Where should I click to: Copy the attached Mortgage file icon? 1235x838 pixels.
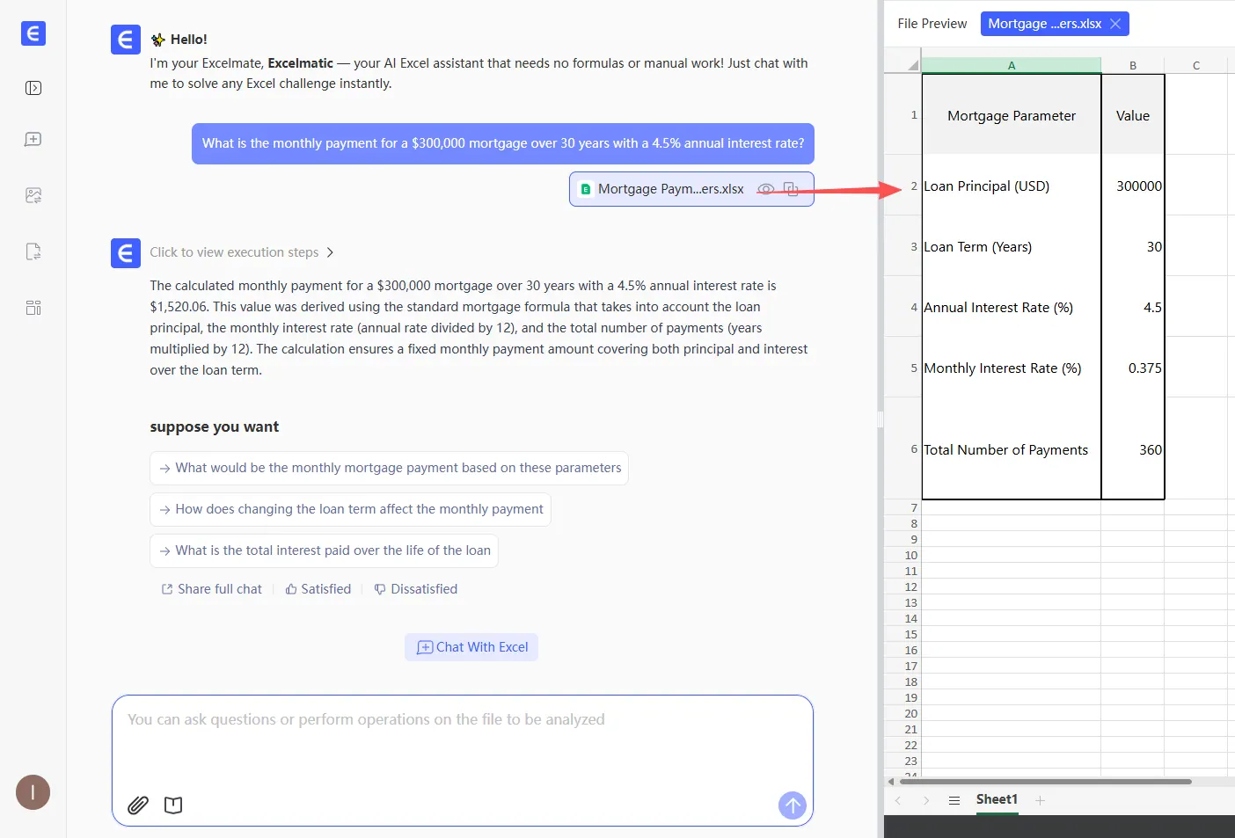pyautogui.click(x=791, y=189)
